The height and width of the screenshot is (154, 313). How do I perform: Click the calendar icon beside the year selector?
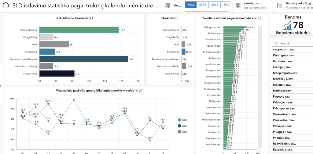pyautogui.click(x=168, y=5)
